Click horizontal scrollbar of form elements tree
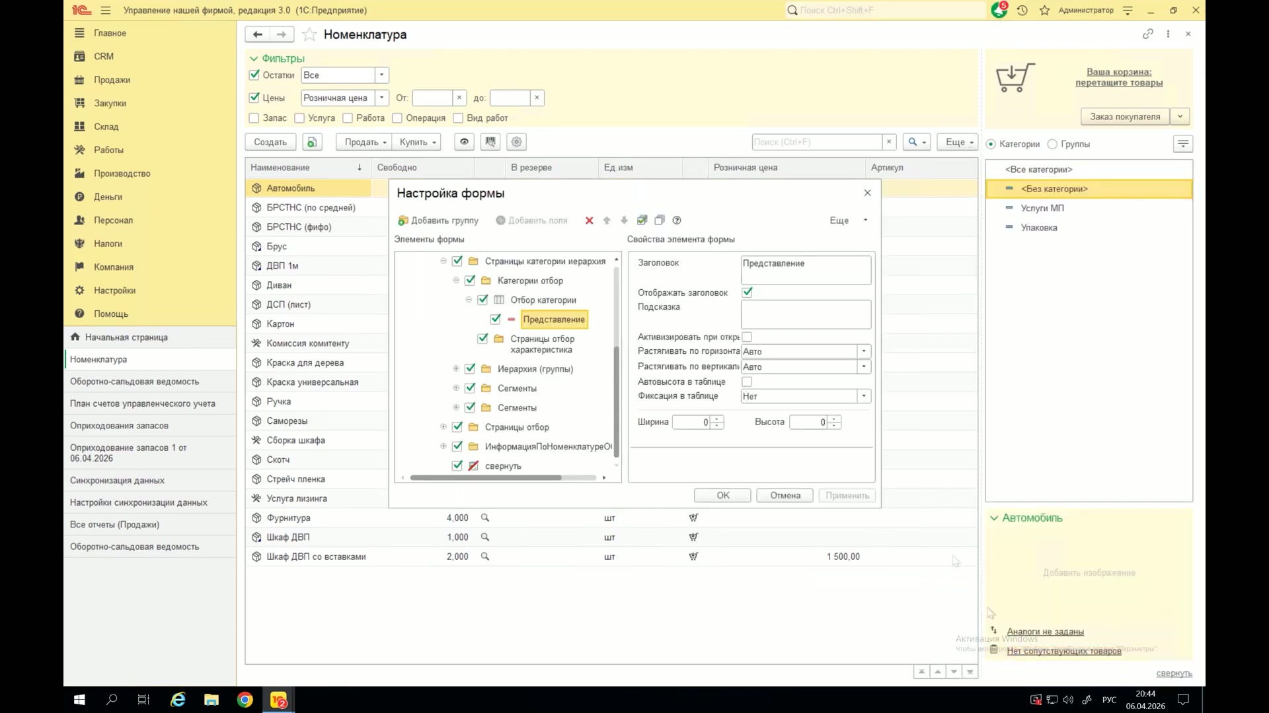 point(486,477)
